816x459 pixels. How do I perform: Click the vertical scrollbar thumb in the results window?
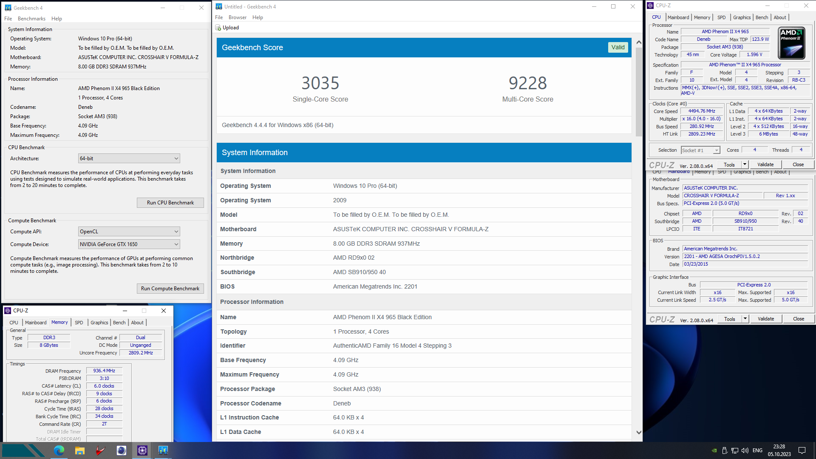point(639,91)
